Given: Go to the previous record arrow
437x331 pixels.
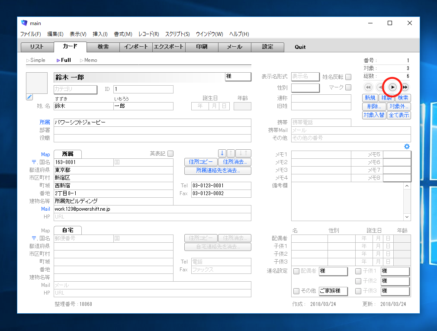Looking at the screenshot, I should coord(380,87).
